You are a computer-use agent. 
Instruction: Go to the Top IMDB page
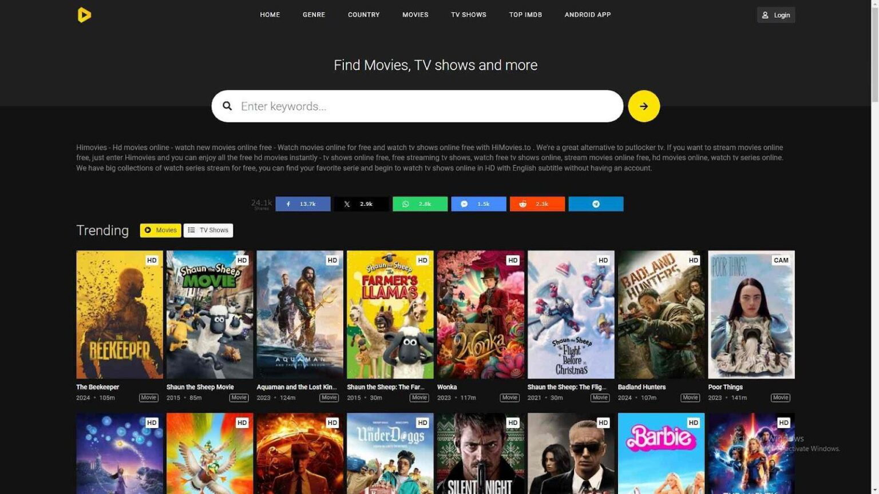pos(525,15)
